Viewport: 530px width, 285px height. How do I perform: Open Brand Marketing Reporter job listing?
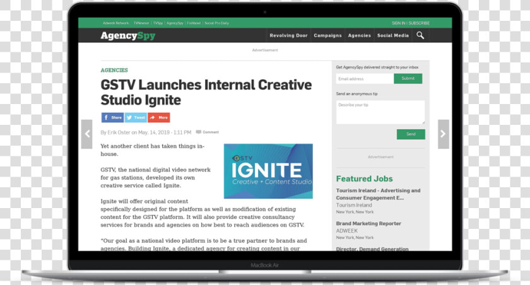point(368,224)
